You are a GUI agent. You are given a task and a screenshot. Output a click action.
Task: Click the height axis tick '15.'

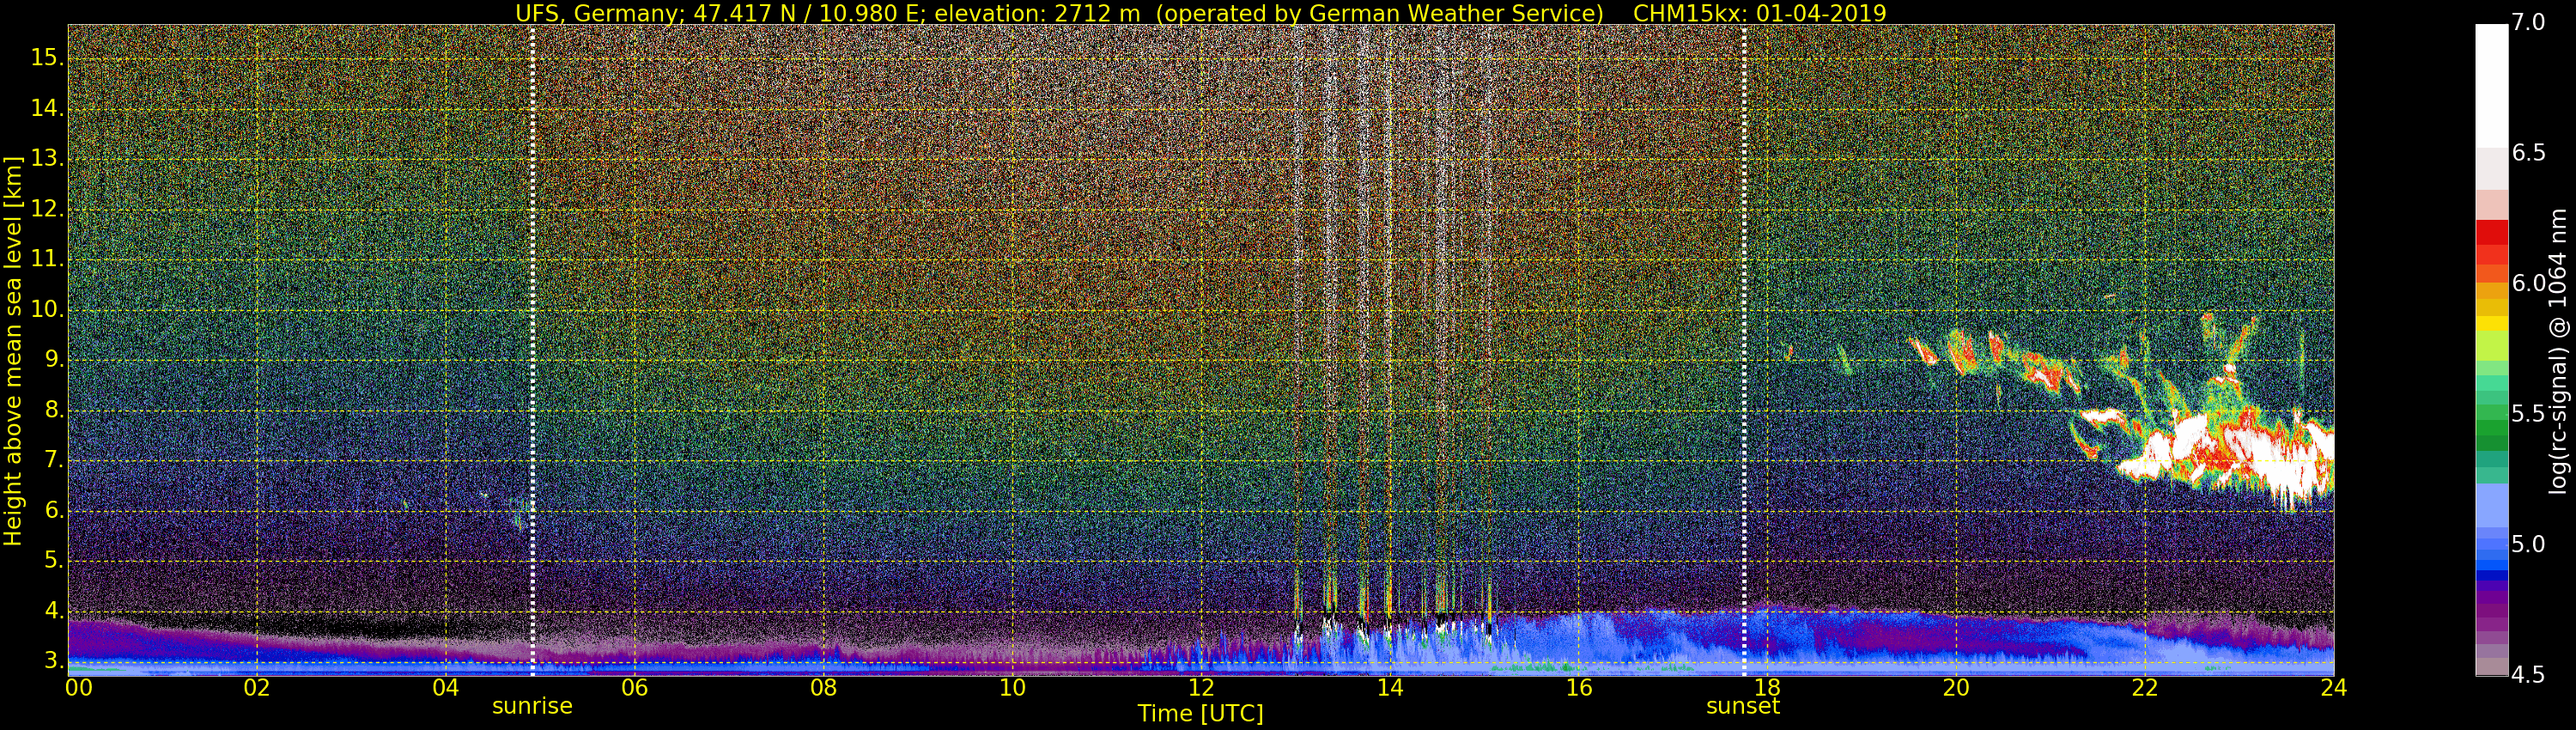tap(47, 58)
